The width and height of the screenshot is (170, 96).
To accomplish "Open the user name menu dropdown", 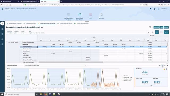I will tap(165, 9).
